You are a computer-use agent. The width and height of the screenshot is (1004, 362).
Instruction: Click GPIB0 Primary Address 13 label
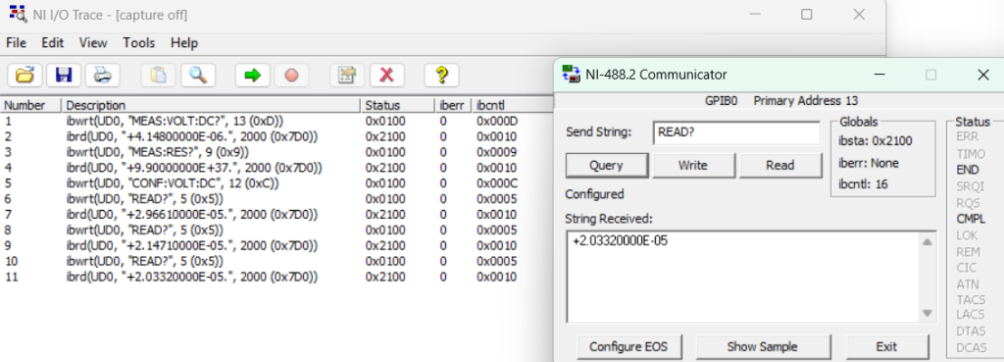pos(780,101)
